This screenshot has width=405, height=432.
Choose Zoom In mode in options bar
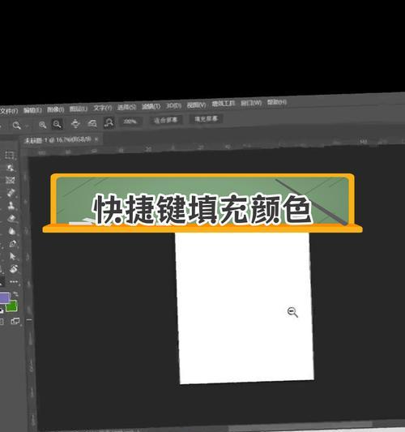pyautogui.click(x=42, y=125)
